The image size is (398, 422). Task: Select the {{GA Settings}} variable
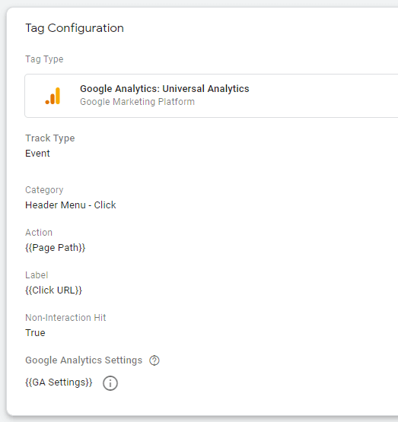pos(59,382)
